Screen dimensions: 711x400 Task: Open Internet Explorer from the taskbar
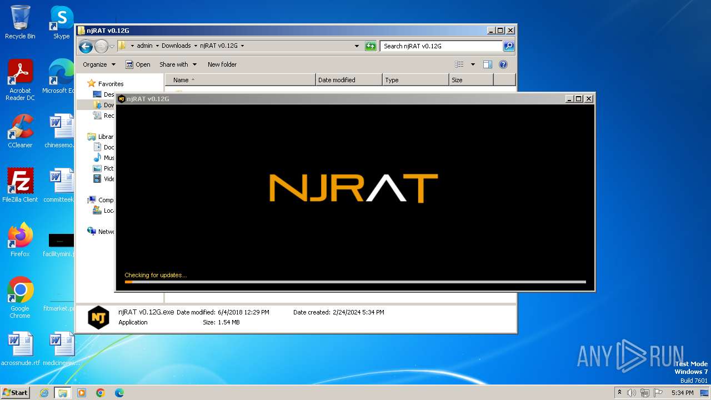pyautogui.click(x=44, y=393)
